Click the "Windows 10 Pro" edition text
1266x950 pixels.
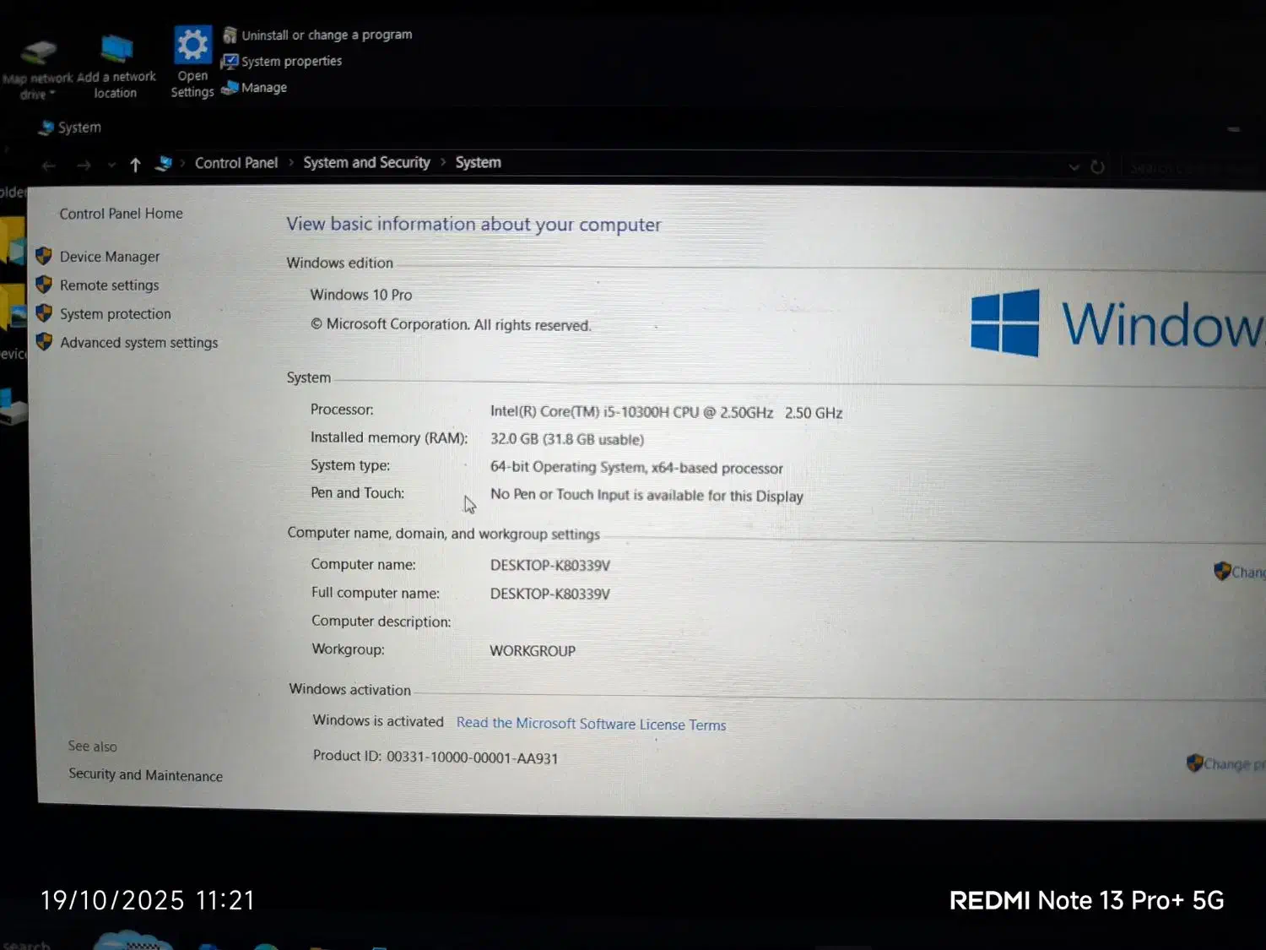point(360,295)
